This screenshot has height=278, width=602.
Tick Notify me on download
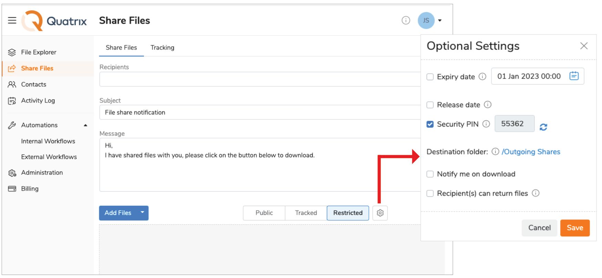point(430,174)
